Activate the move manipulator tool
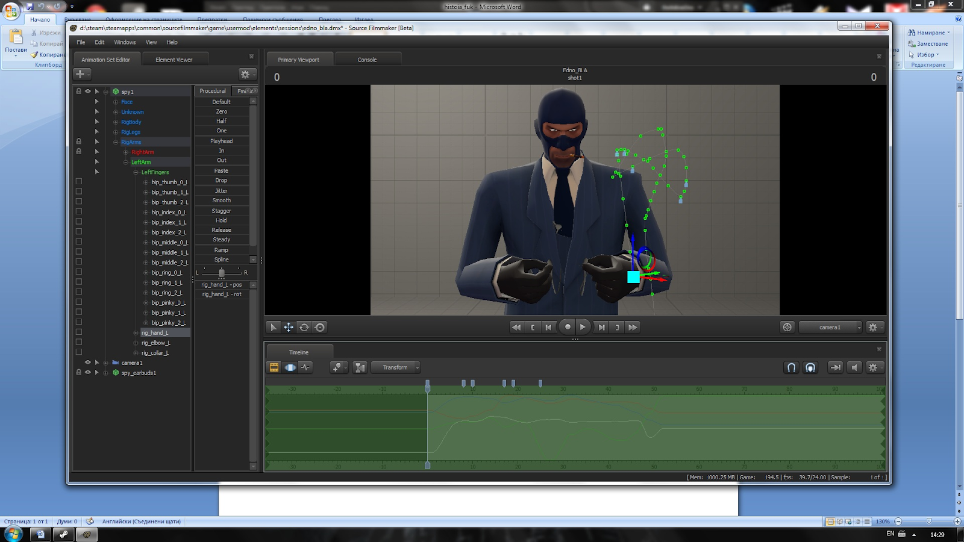Screen dimensions: 964x542 (x=289, y=327)
